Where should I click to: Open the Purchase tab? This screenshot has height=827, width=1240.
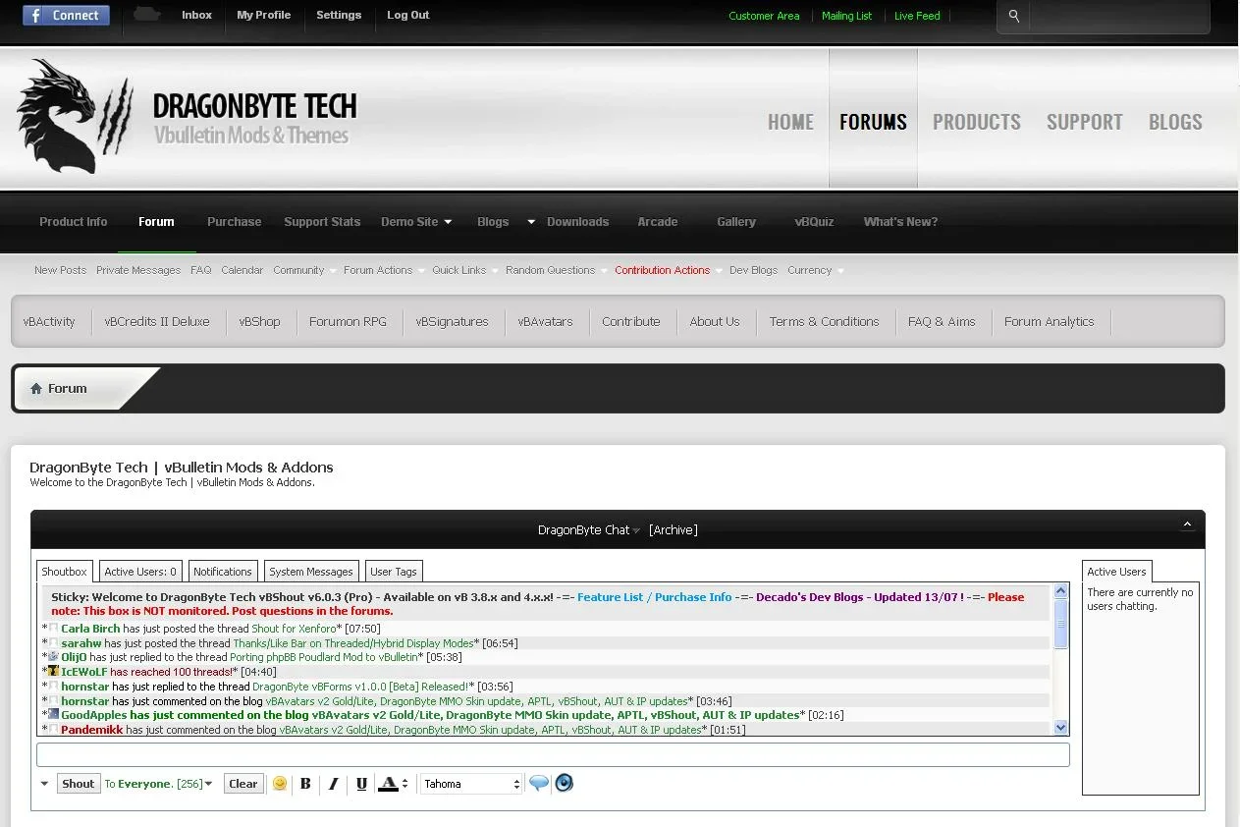pyautogui.click(x=235, y=222)
